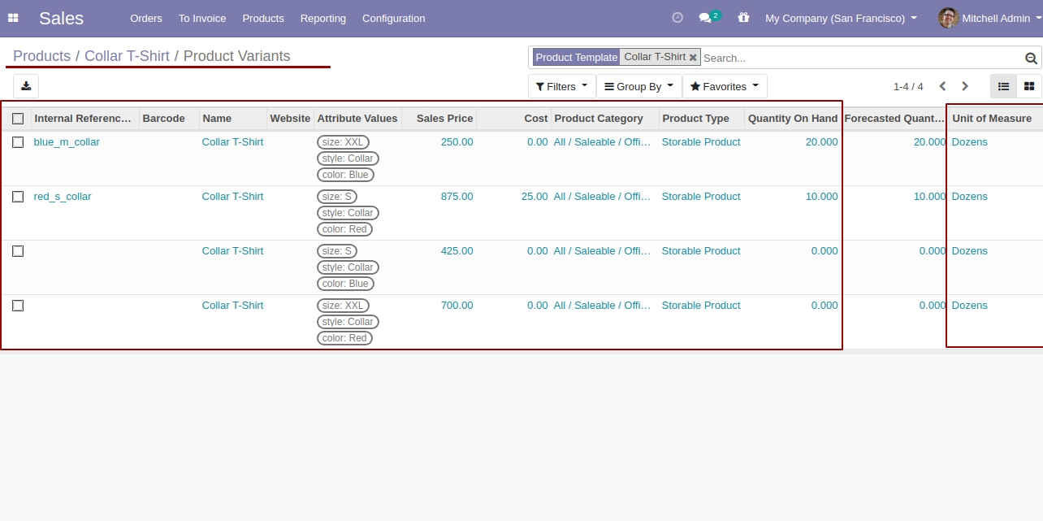Open the Configuration menu
This screenshot has height=521, width=1043.
coord(393,18)
